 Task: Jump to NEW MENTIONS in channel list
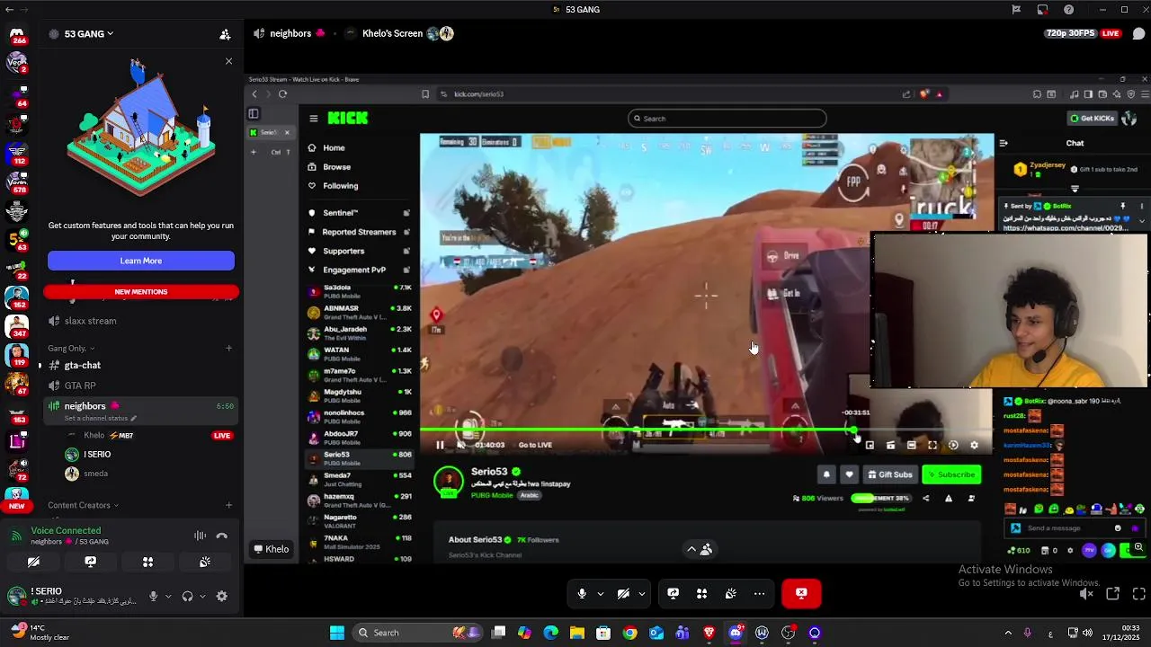click(141, 292)
